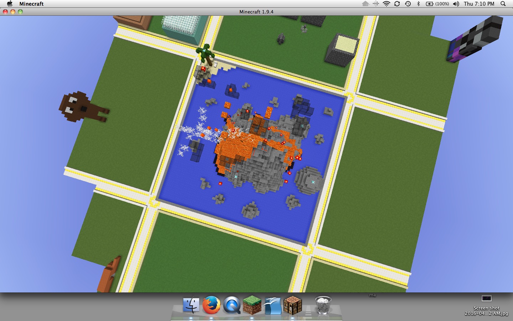
Task: Click the crafting table Dock icon
Action: [293, 305]
